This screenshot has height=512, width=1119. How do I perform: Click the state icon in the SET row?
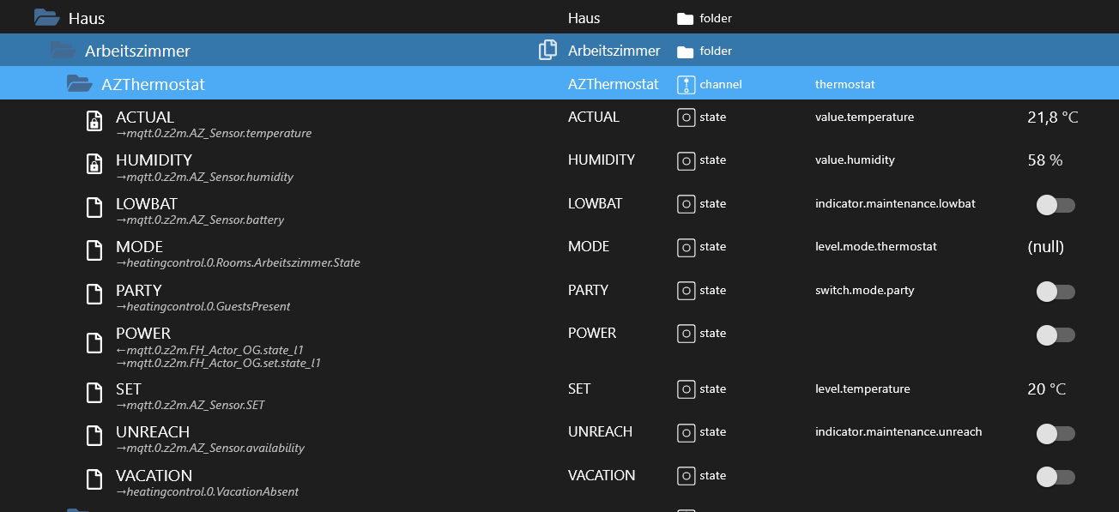click(x=686, y=389)
